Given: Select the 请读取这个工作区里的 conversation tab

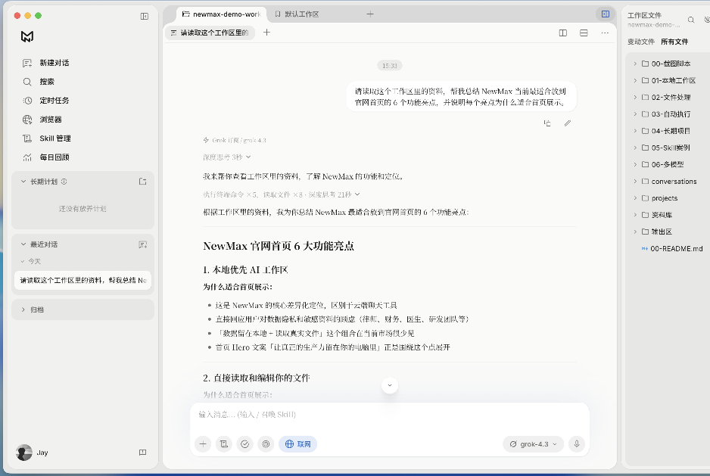Looking at the screenshot, I should (x=210, y=33).
